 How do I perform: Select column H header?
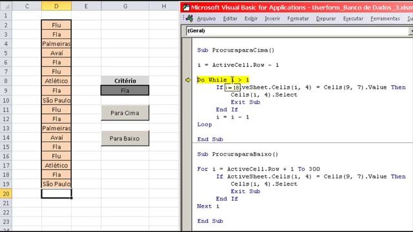point(164,6)
